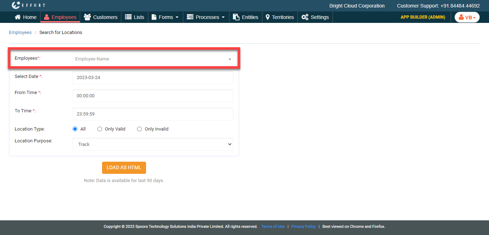Expand the Location Purpose dropdown
489x235 pixels.
[x=152, y=145]
